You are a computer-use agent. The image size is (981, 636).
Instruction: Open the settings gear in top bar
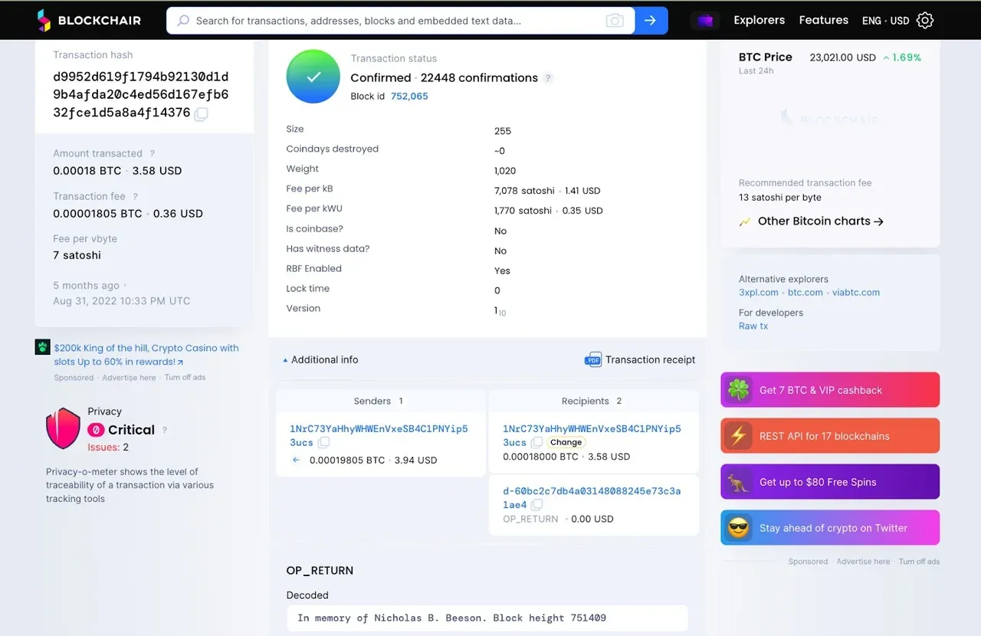[925, 21]
